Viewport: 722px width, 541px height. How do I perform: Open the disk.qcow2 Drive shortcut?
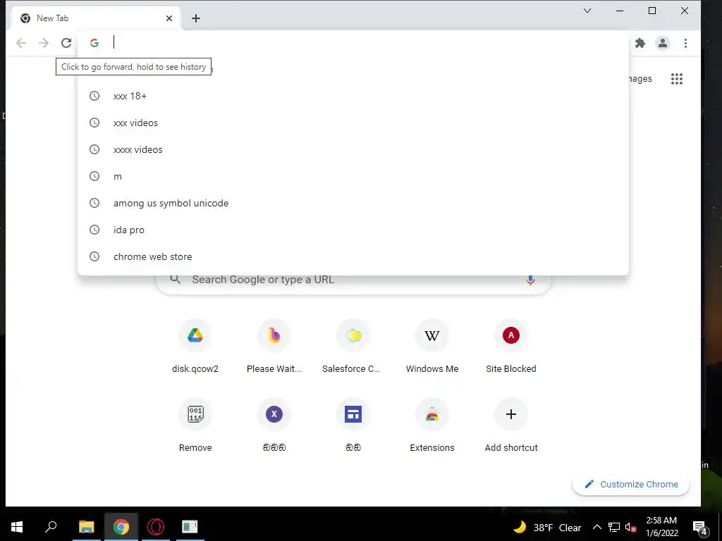[195, 347]
